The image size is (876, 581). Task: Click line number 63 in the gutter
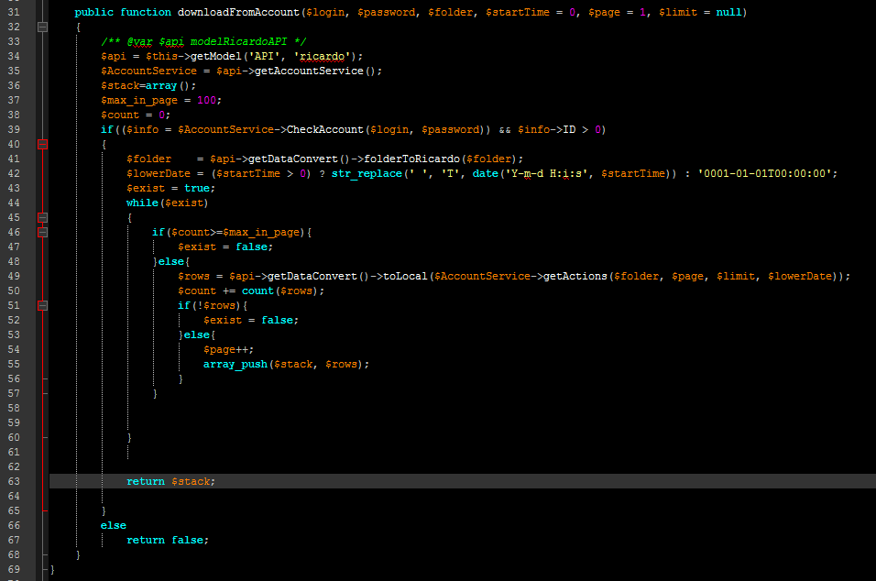tap(14, 481)
